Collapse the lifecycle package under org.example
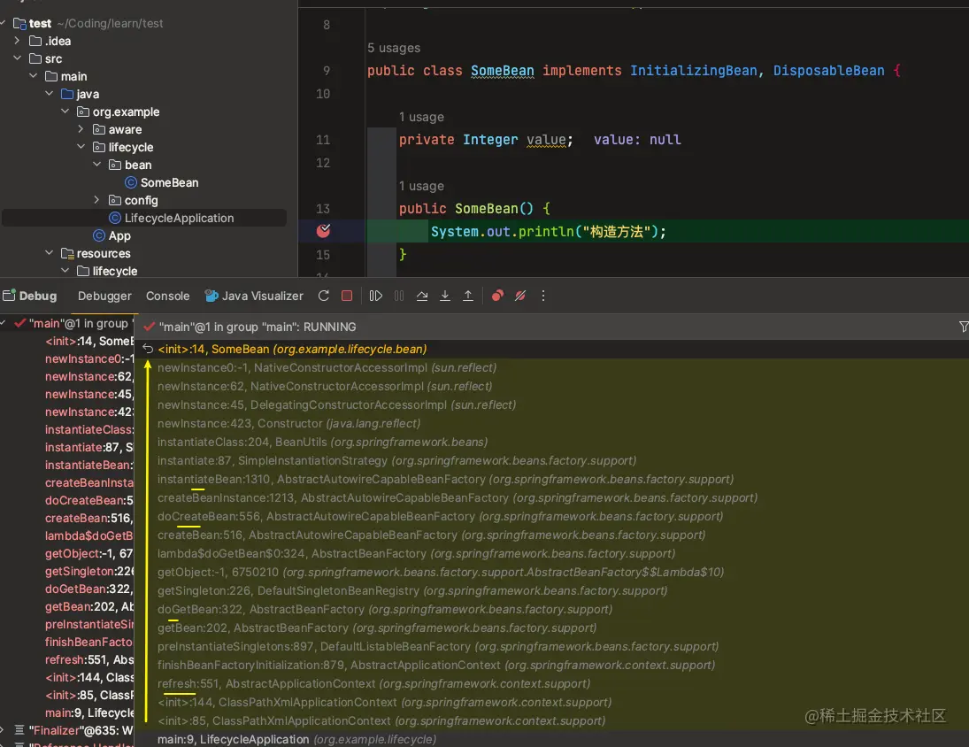 coord(81,147)
